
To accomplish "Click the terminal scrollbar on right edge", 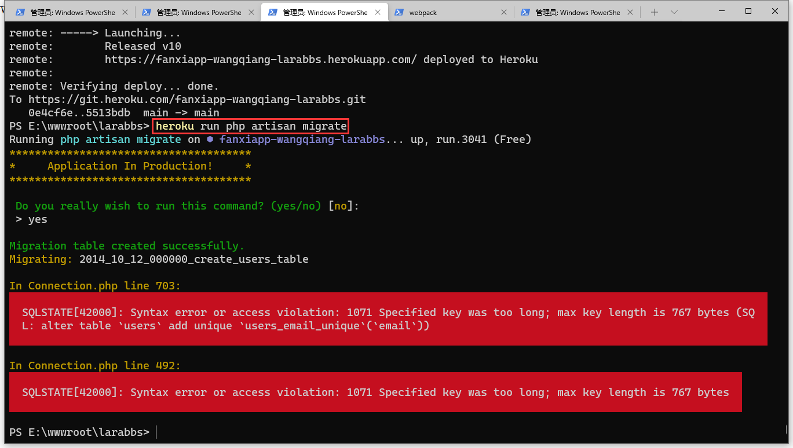I will point(786,429).
